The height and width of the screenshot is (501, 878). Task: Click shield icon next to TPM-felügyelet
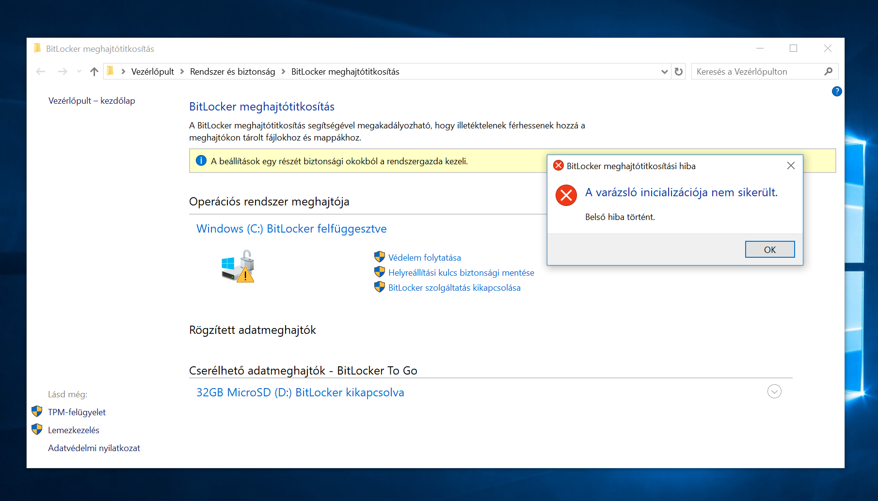coord(37,412)
